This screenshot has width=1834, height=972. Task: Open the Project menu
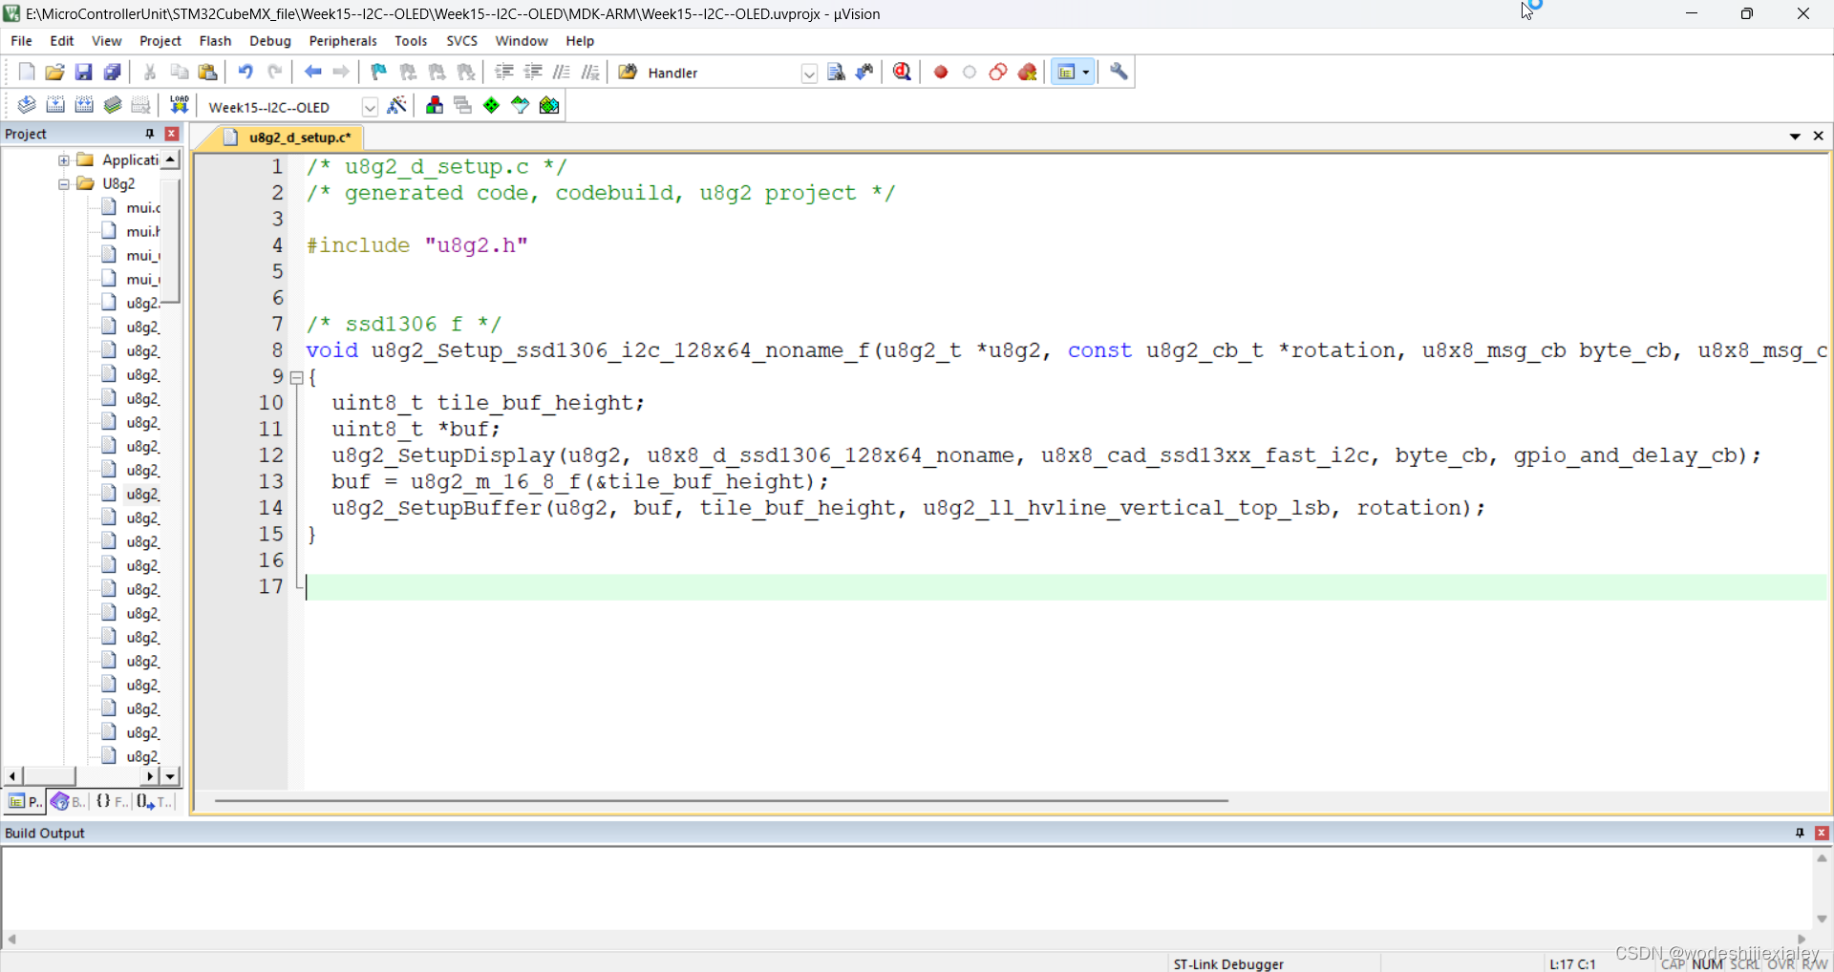160,41
